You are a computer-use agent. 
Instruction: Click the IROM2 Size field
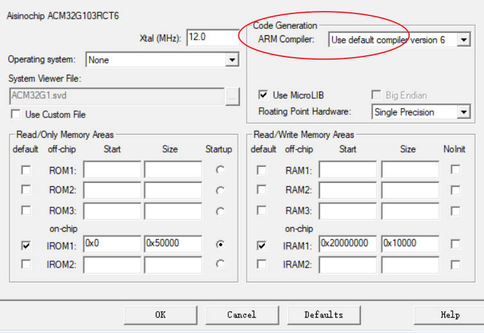(173, 265)
